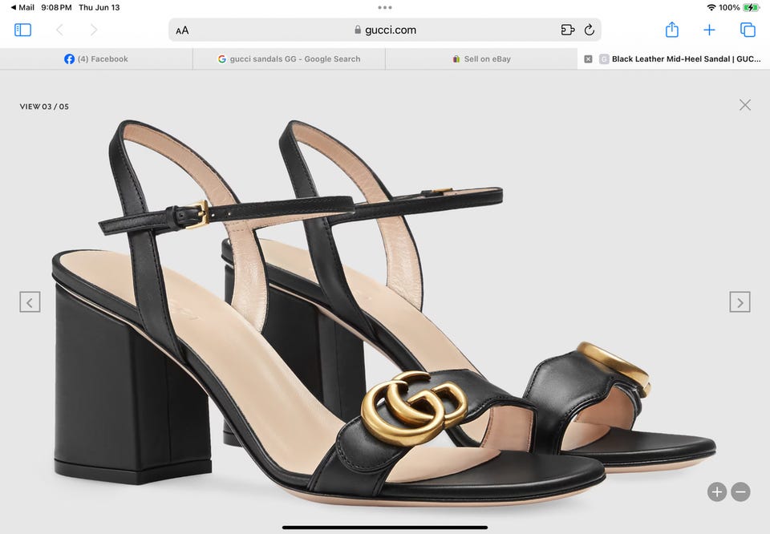Tap the "VIEW 03 / 05" counter
This screenshot has width=770, height=534.
[x=44, y=107]
